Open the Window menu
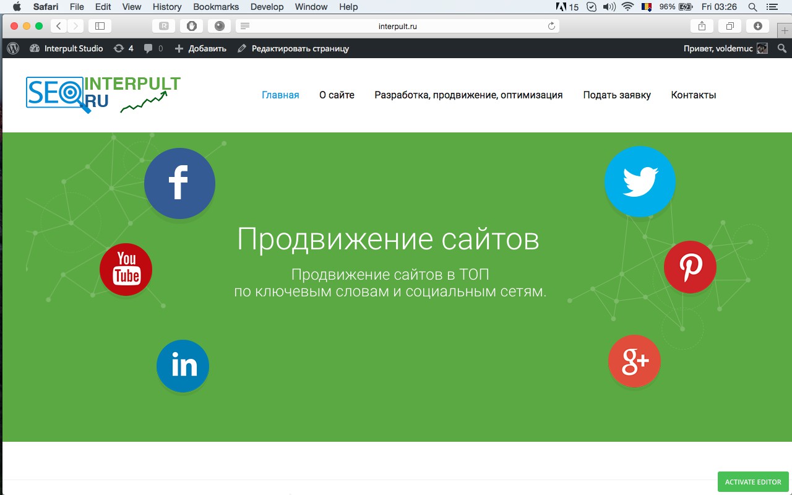 click(311, 7)
